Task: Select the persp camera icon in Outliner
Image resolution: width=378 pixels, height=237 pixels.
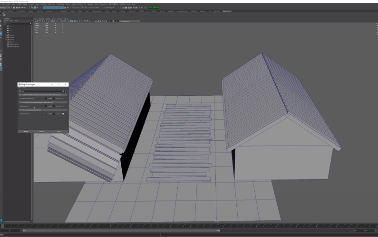Action: 8,26
